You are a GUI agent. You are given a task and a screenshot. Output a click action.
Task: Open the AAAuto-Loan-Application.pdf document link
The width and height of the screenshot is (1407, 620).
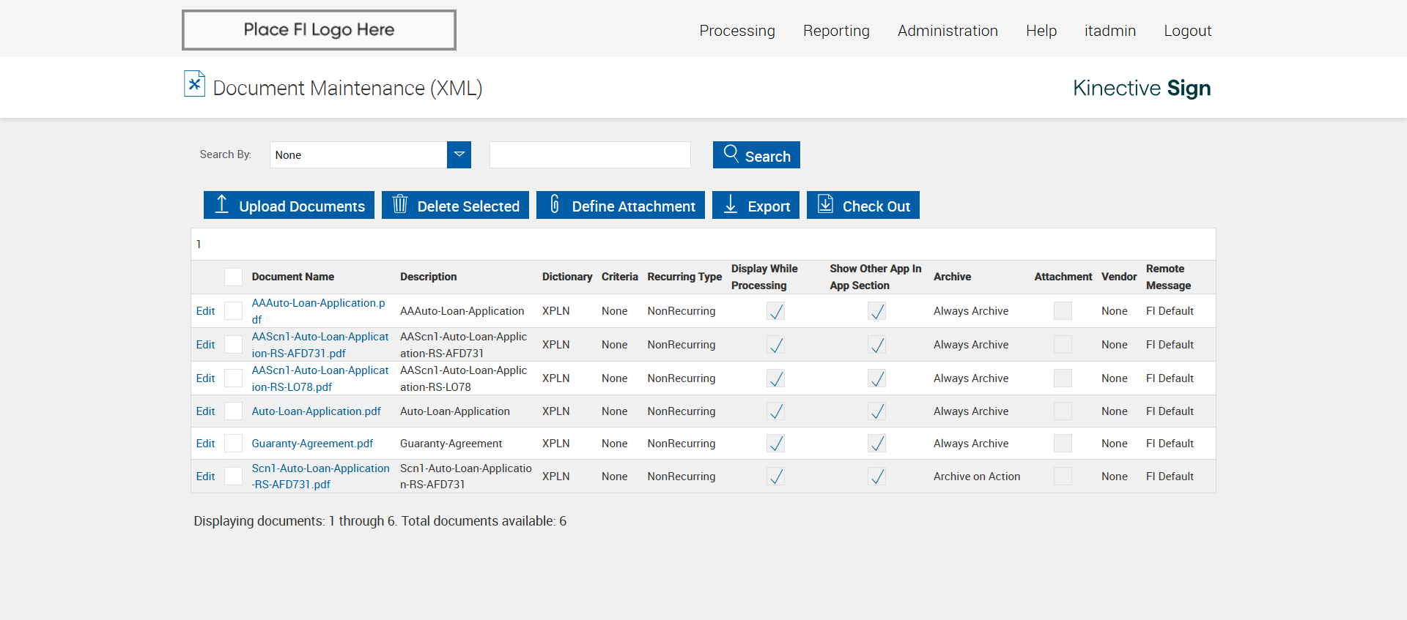(x=318, y=303)
